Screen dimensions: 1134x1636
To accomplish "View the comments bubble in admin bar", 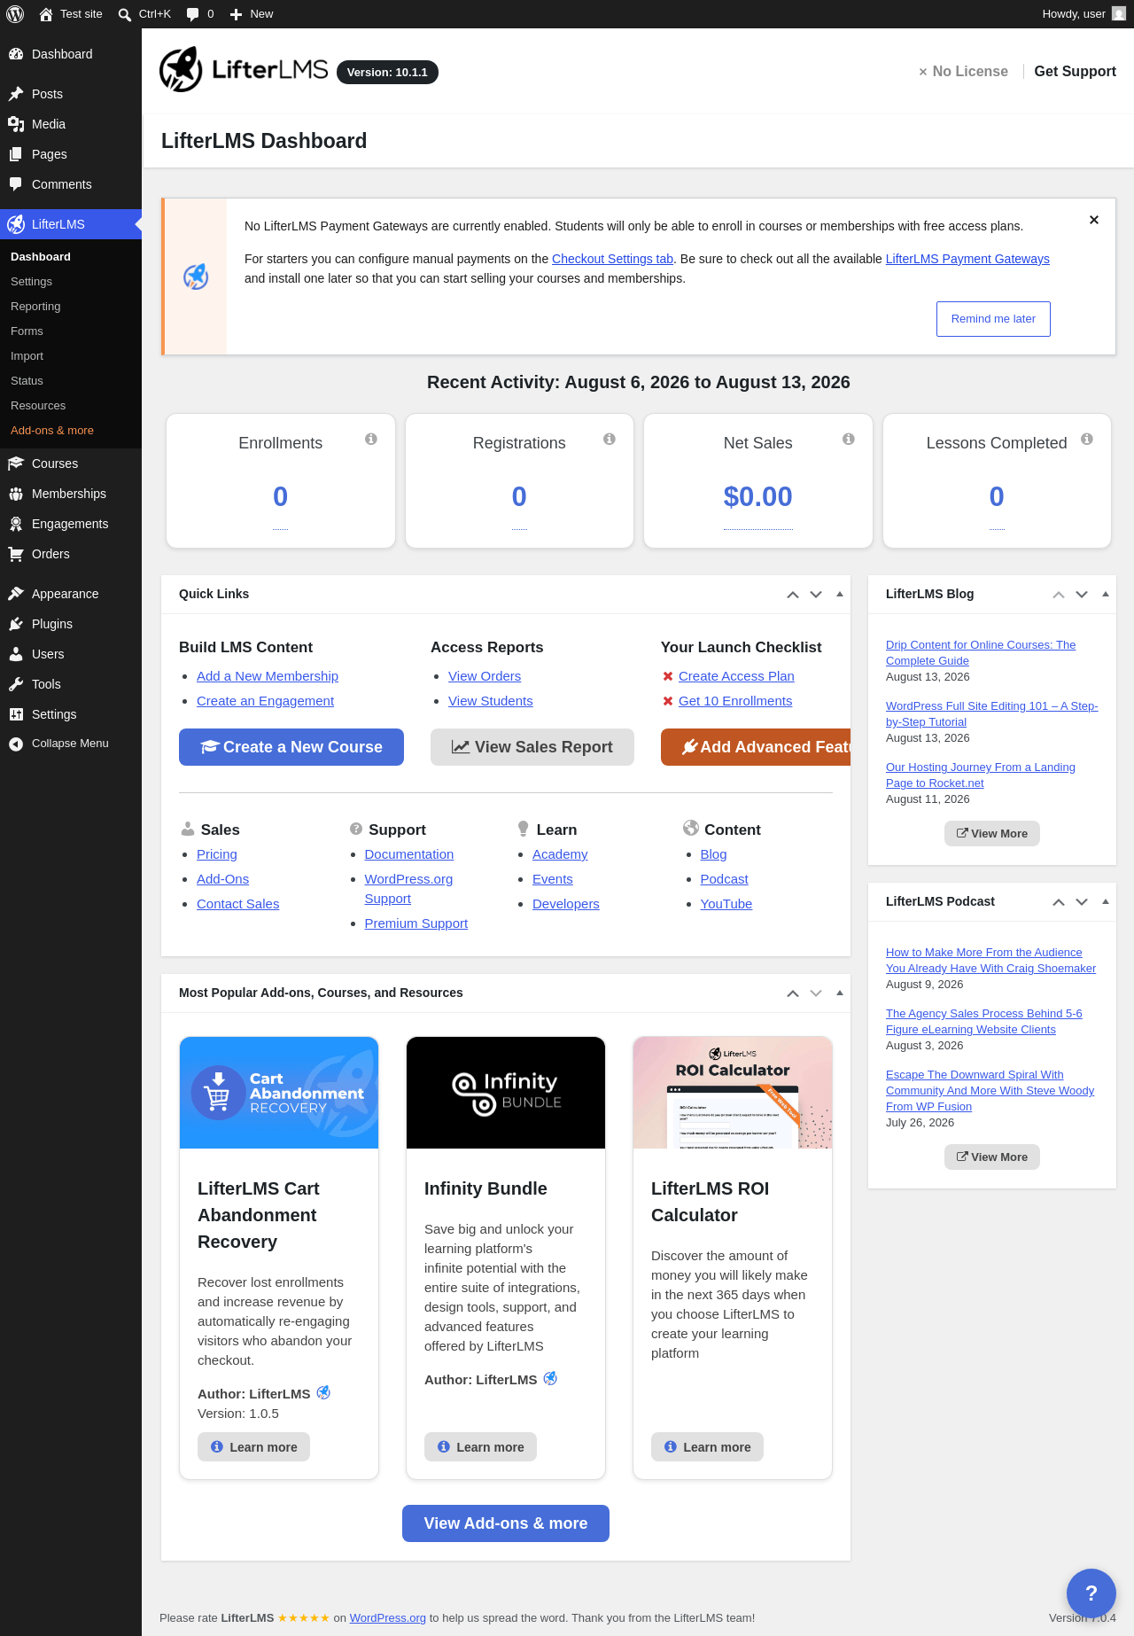I will pos(192,14).
